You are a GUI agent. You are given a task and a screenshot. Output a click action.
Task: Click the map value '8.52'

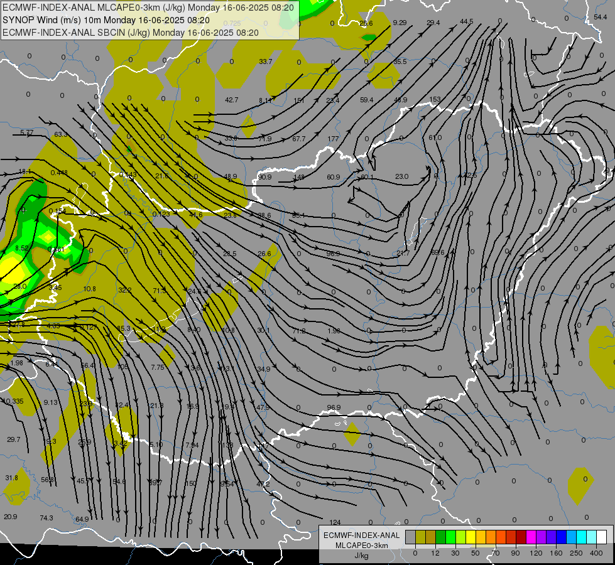22,248
